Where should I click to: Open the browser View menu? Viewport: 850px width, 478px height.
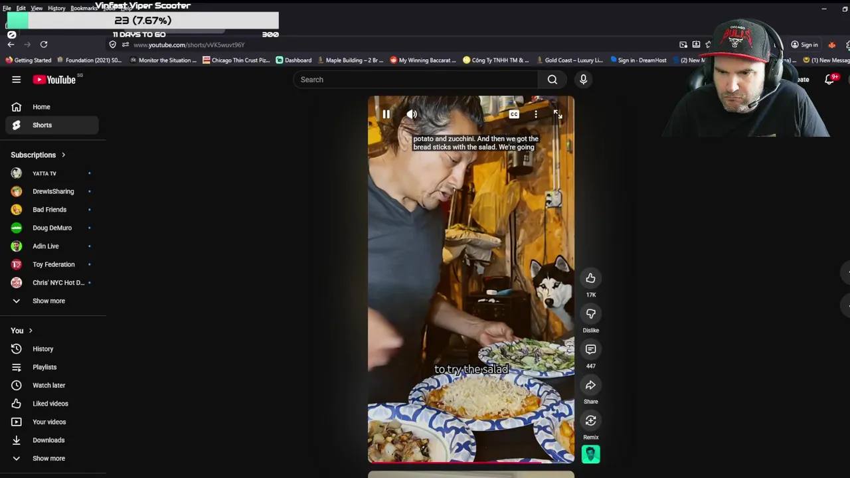[37, 9]
